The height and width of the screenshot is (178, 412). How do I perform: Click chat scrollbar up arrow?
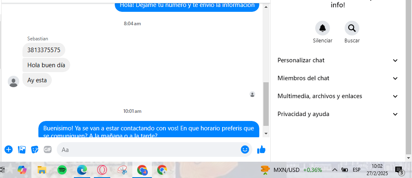coord(266,7)
